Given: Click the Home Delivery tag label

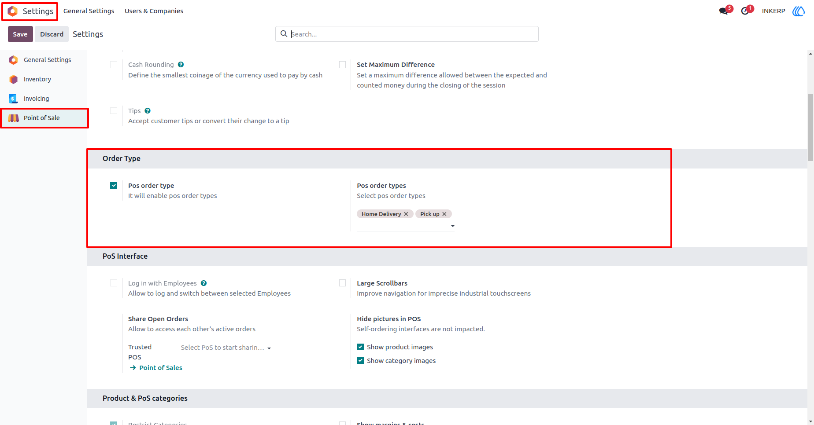Looking at the screenshot, I should click(x=381, y=214).
